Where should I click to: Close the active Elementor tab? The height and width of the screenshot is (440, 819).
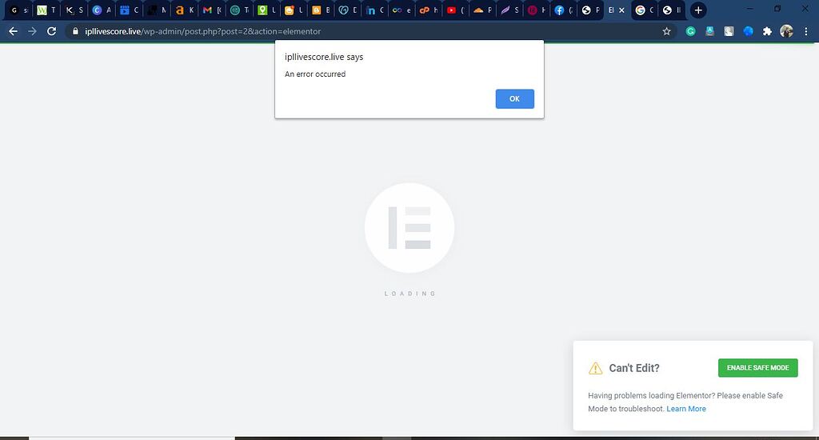[x=621, y=10]
